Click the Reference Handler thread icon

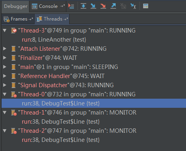pos(14,76)
